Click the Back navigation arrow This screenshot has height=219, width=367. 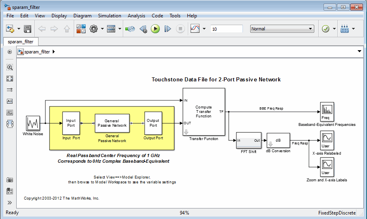point(42,29)
